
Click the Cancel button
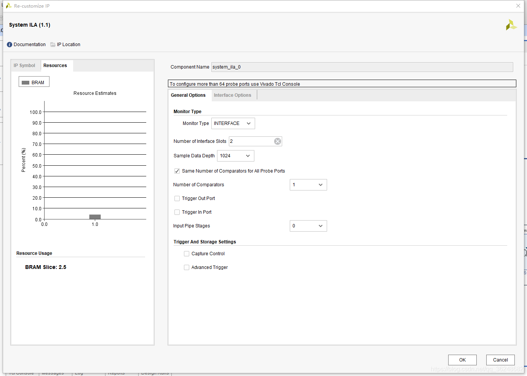(500, 360)
